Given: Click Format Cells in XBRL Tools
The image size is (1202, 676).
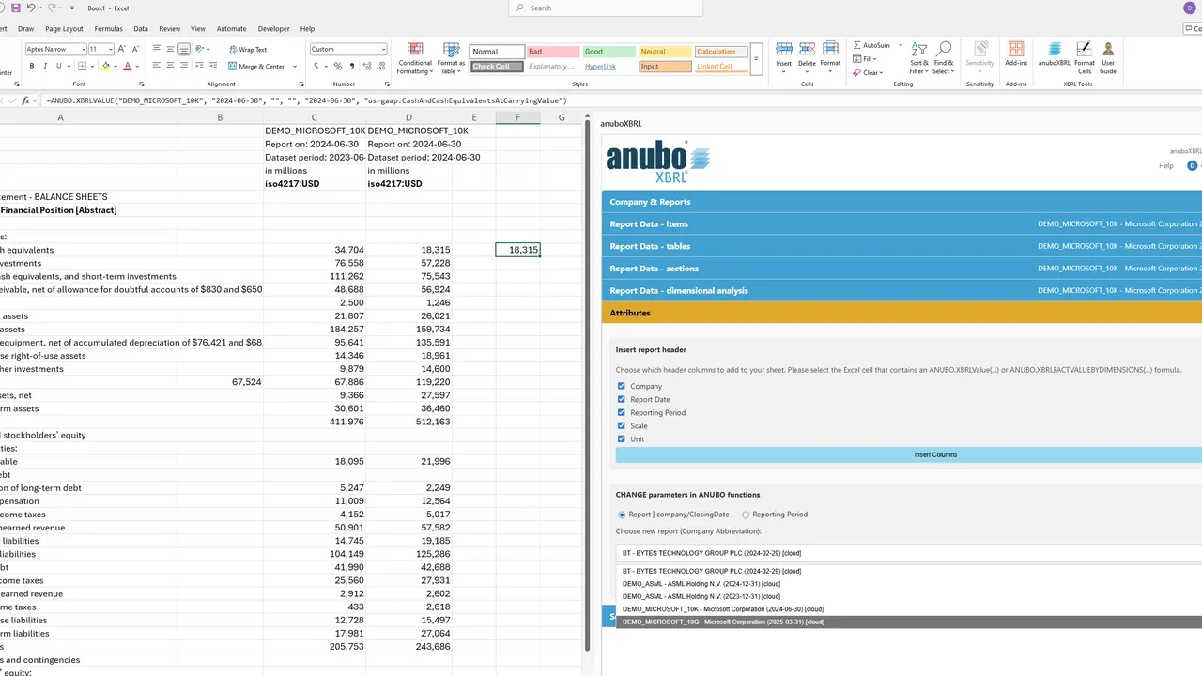Looking at the screenshot, I should click(1085, 58).
